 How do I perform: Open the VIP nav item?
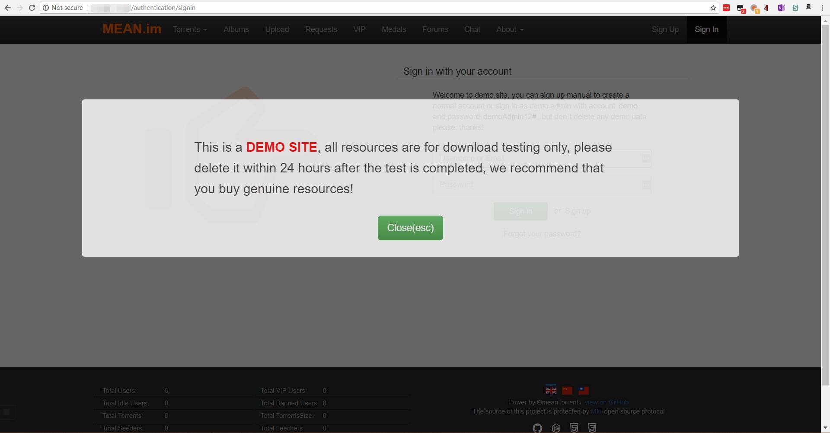(x=359, y=29)
